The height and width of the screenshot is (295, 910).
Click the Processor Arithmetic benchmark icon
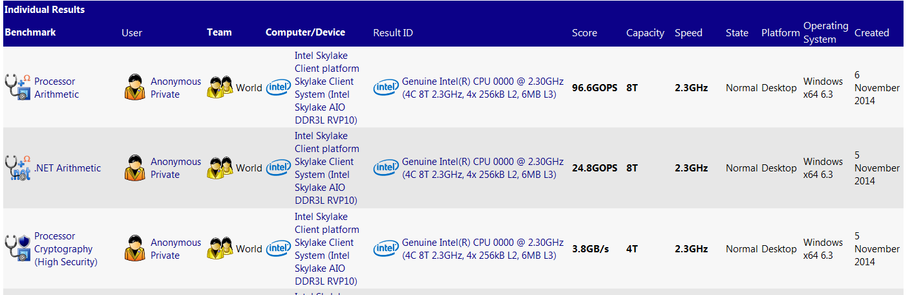coord(18,87)
